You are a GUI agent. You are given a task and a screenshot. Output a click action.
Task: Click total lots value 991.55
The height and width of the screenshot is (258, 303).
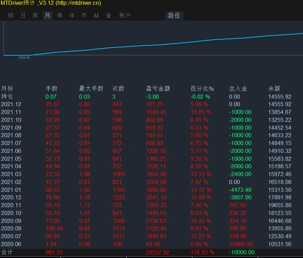tap(54, 252)
